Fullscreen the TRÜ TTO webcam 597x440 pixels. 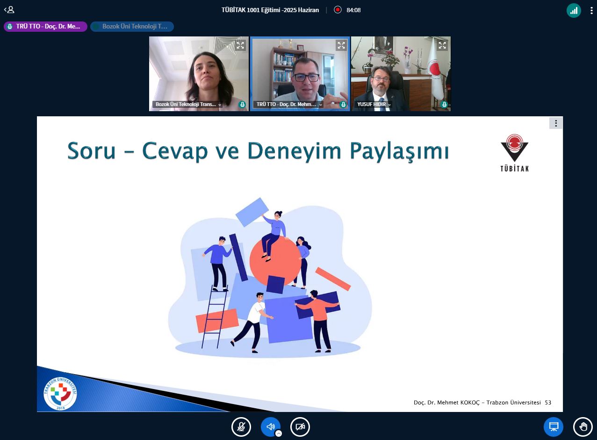point(341,45)
